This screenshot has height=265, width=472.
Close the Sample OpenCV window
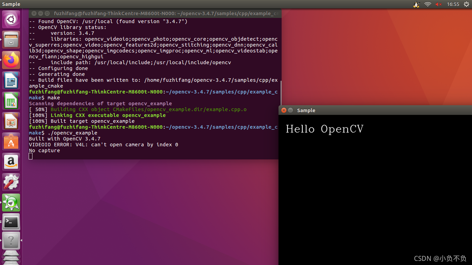point(284,110)
